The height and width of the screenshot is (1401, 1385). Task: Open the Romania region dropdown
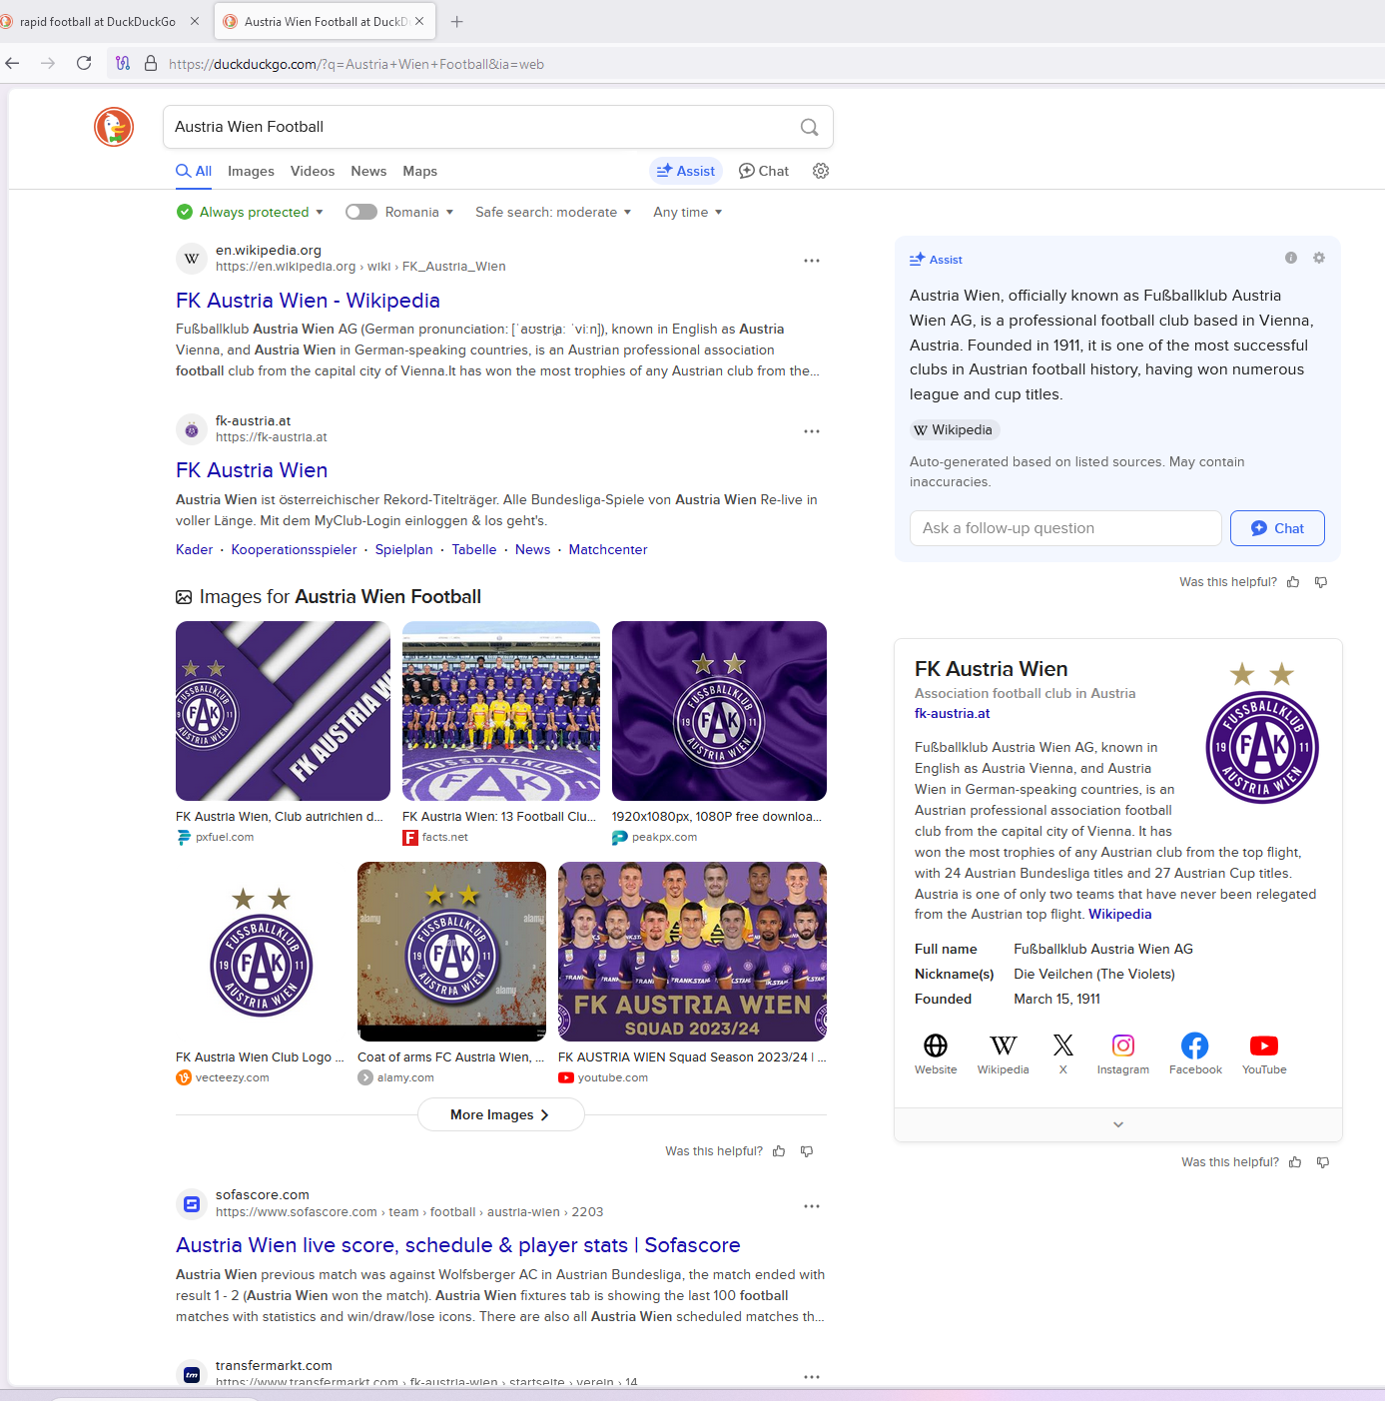pos(419,212)
